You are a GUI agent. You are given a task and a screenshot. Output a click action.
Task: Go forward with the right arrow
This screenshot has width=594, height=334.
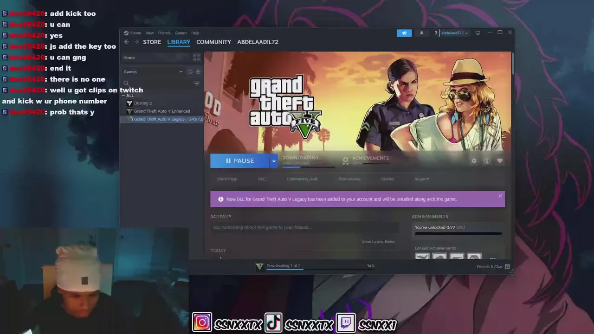[136, 42]
